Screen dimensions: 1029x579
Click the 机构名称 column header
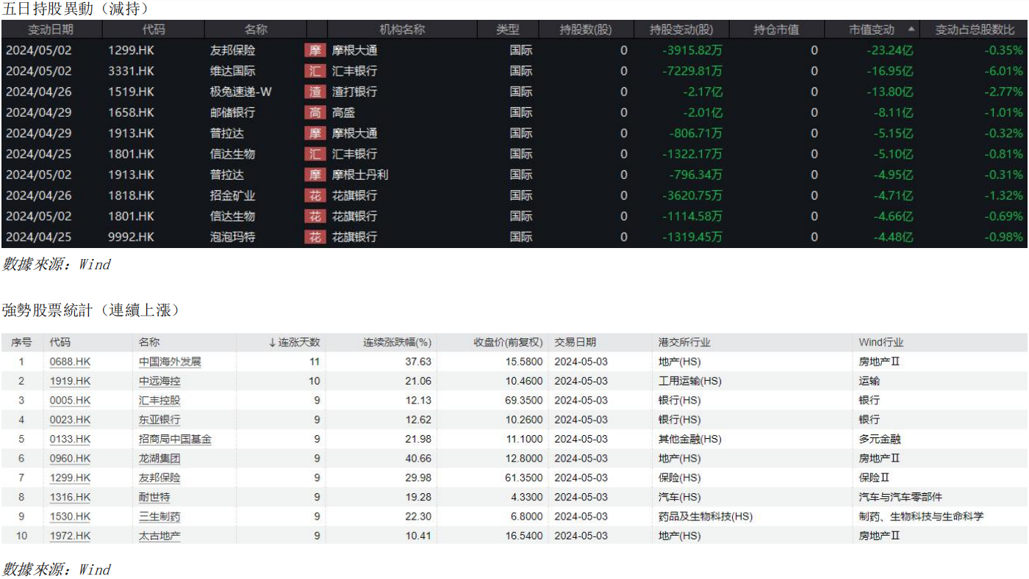click(x=402, y=30)
